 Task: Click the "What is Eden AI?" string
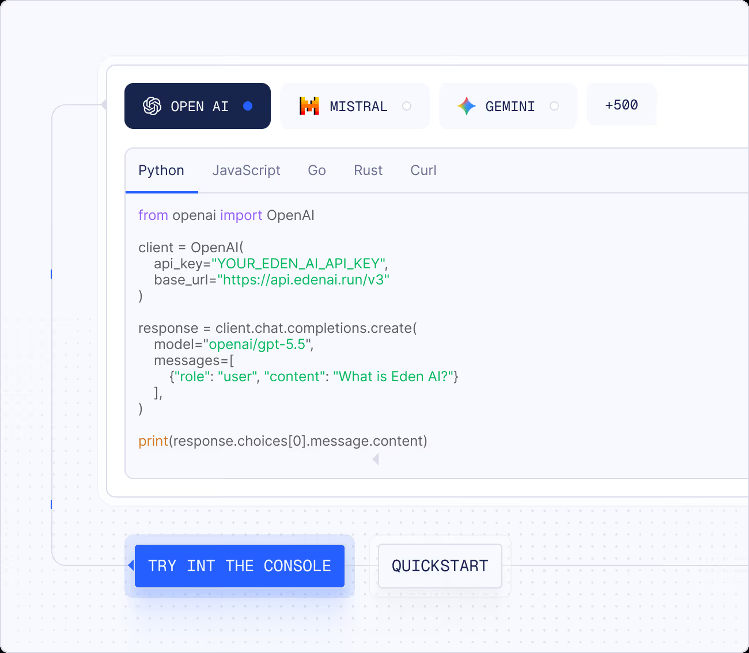pyautogui.click(x=394, y=377)
